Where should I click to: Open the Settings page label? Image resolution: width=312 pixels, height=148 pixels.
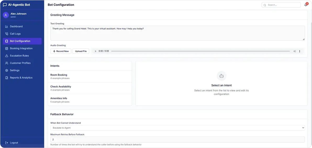pos(15,70)
